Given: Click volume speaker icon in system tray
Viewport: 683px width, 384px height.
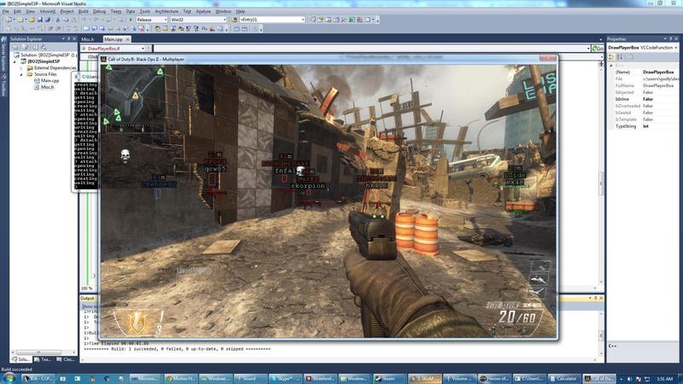Looking at the screenshot, I should point(629,379).
